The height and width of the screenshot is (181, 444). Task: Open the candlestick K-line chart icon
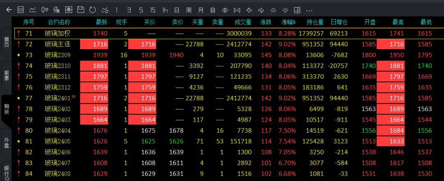click(45, 9)
